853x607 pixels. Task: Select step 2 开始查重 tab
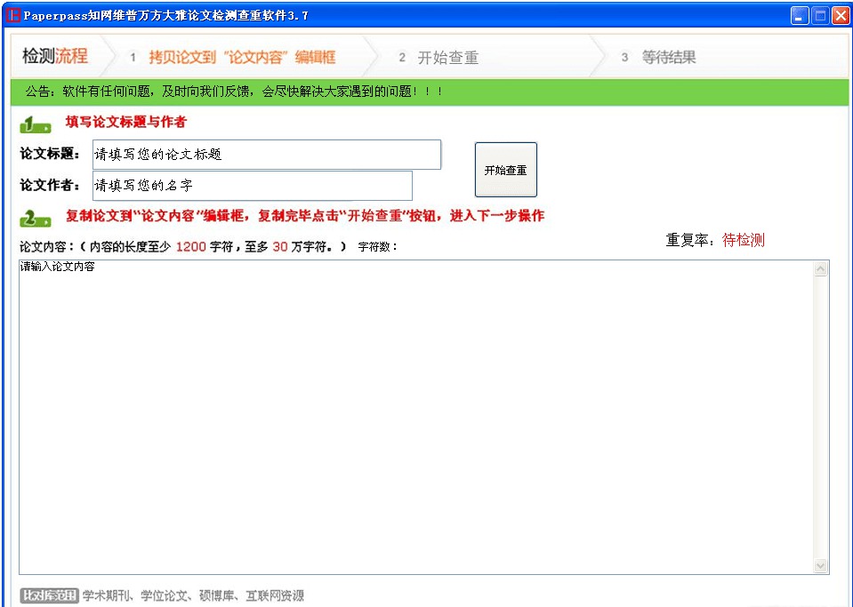click(x=439, y=57)
